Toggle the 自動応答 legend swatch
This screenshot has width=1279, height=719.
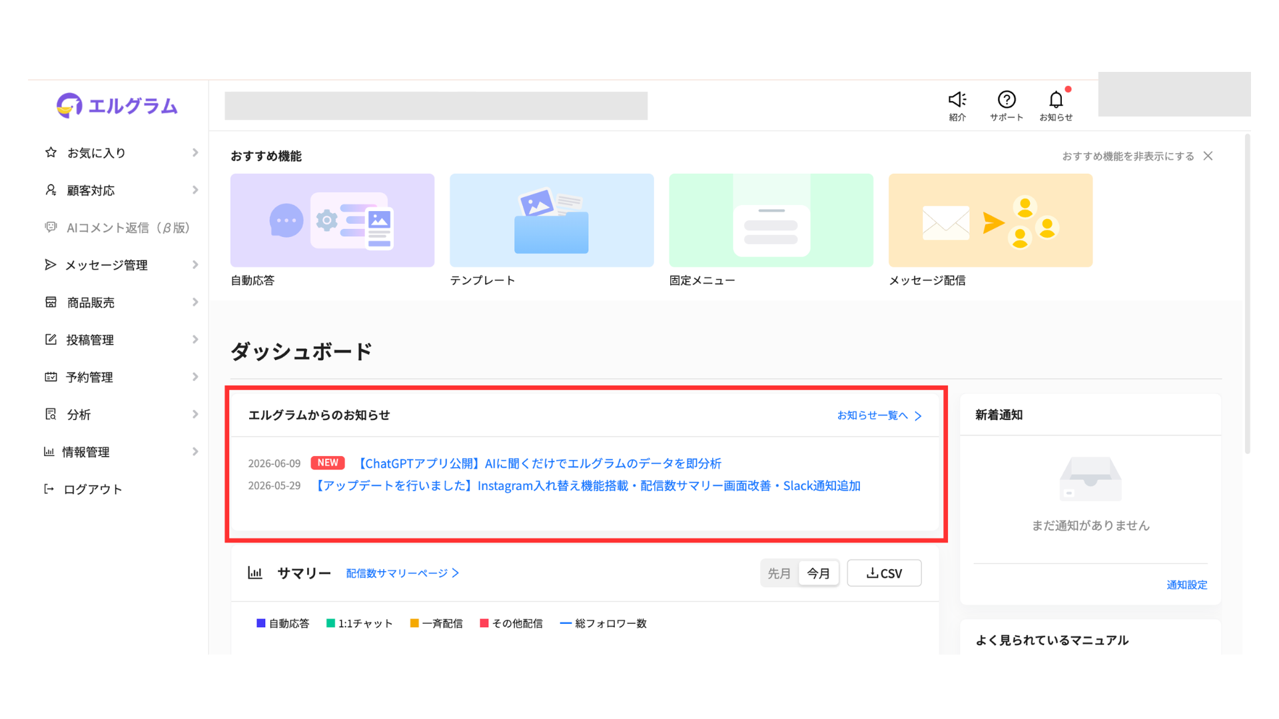coord(261,623)
